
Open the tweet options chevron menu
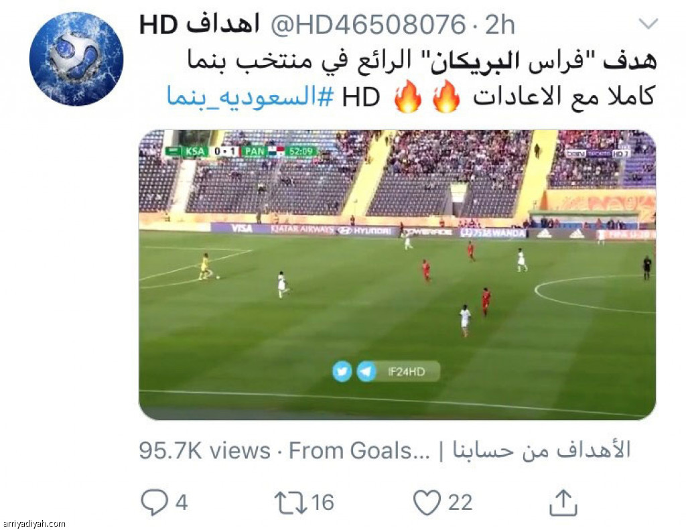pyautogui.click(x=648, y=23)
